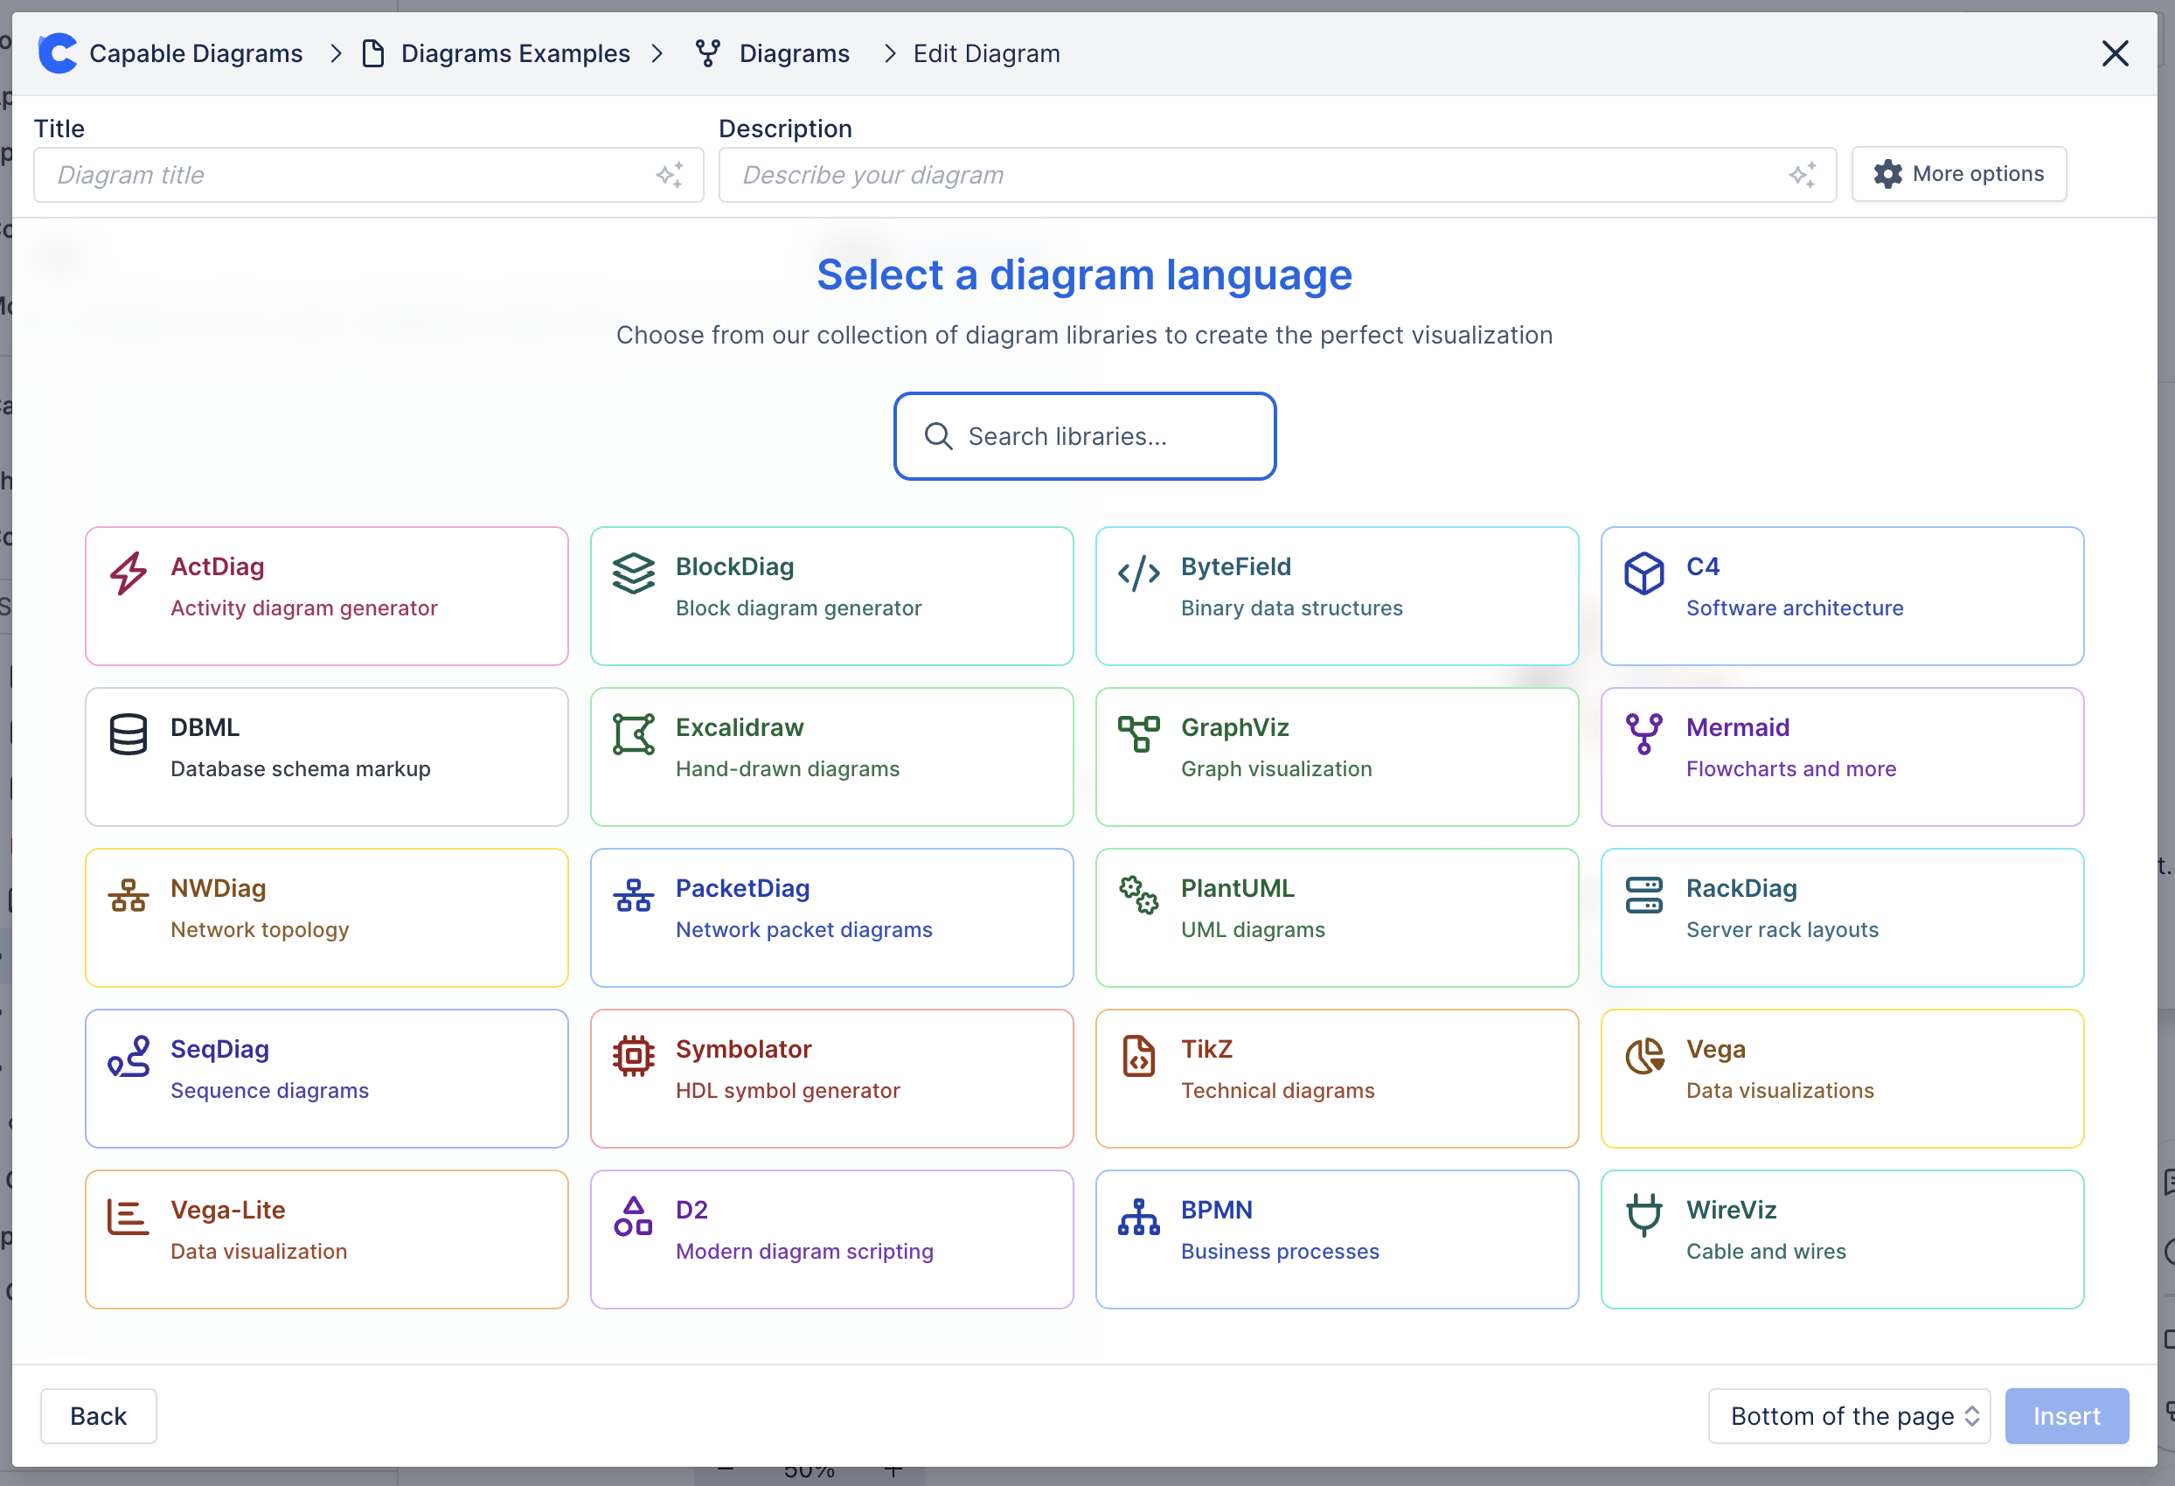The image size is (2175, 1486).
Task: Focus the Search libraries field
Action: pos(1085,436)
